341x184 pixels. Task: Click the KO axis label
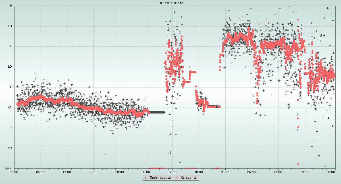coord(10,148)
